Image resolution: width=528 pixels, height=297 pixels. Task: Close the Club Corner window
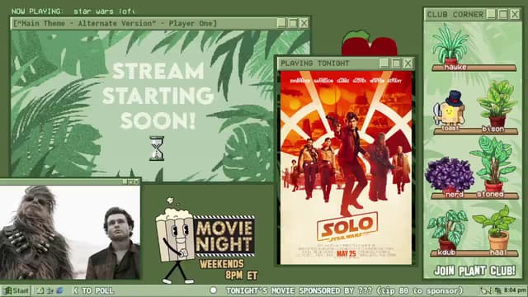tap(515, 14)
